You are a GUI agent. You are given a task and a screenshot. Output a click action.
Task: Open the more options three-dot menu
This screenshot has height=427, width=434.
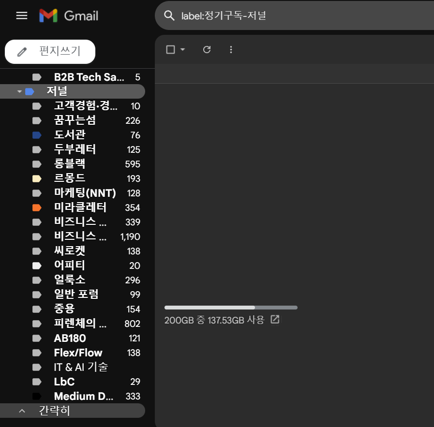(231, 49)
